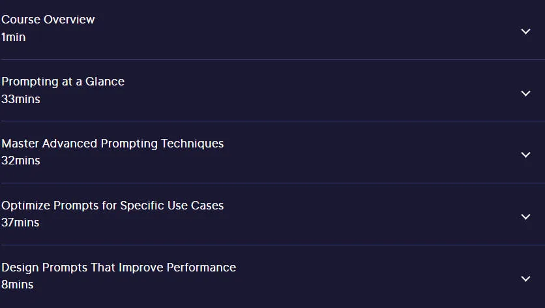Screen dimensions: 545x308
Task: Toggle the Design Prompts That Improve Performance chevron
Action: pyautogui.click(x=525, y=279)
